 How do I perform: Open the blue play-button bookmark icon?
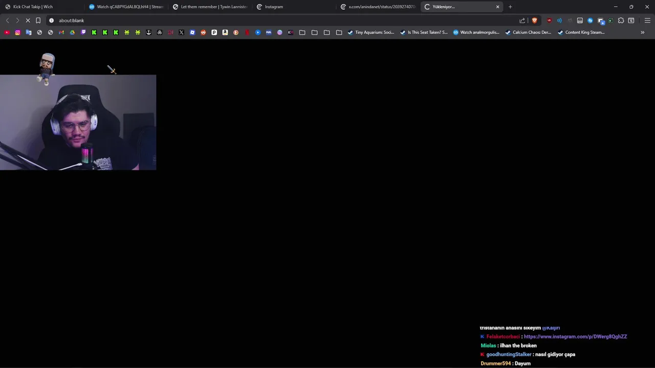click(x=258, y=32)
